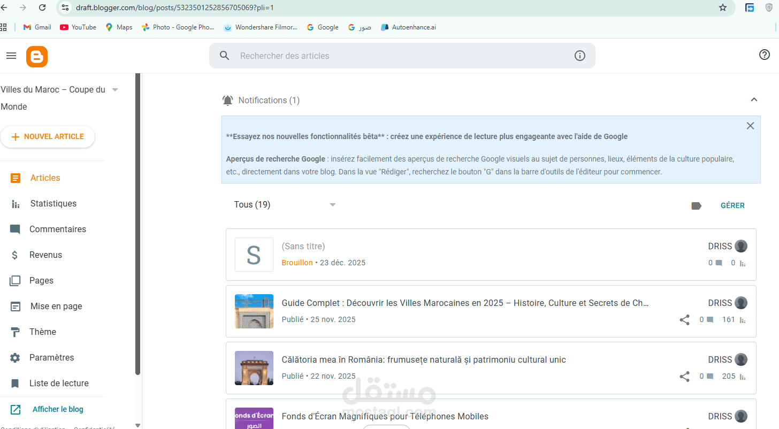Open Statistiques in the sidebar
The image size is (779, 429).
(52, 204)
